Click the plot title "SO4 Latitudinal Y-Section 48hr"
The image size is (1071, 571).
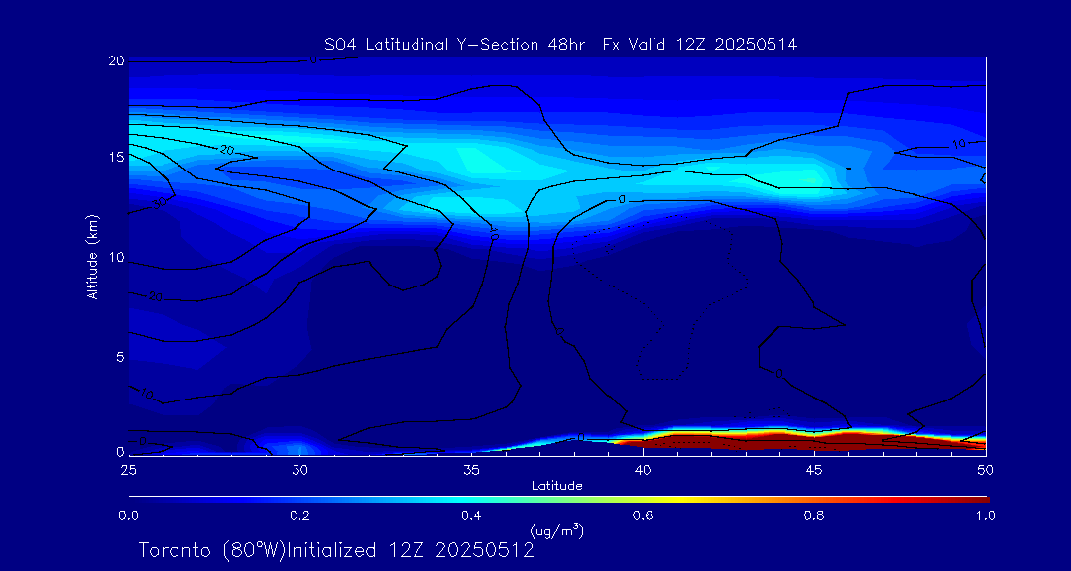[x=457, y=45]
